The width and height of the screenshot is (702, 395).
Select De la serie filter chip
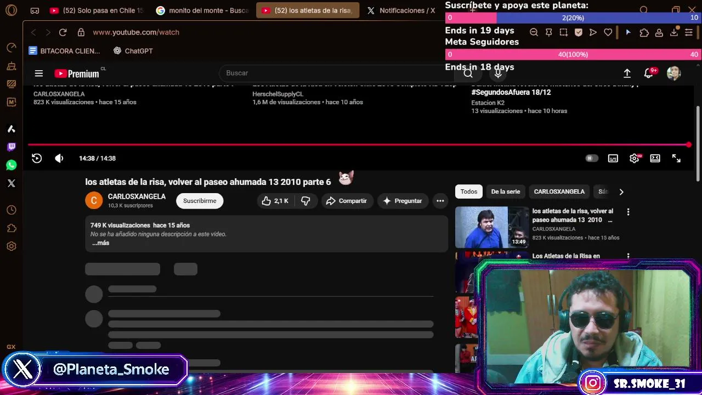tap(506, 191)
